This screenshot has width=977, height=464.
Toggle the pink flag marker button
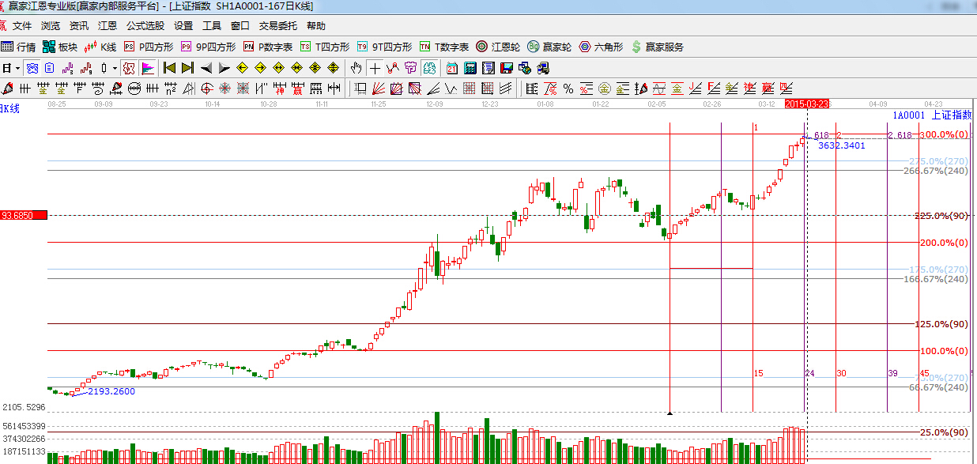click(148, 68)
